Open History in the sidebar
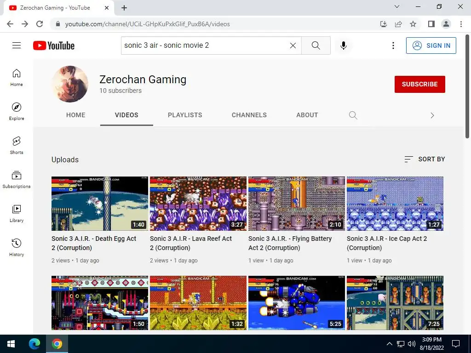 tap(17, 247)
